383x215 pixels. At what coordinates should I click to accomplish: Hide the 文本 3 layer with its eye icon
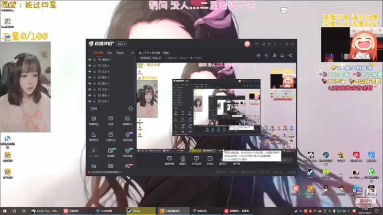[x=90, y=101]
